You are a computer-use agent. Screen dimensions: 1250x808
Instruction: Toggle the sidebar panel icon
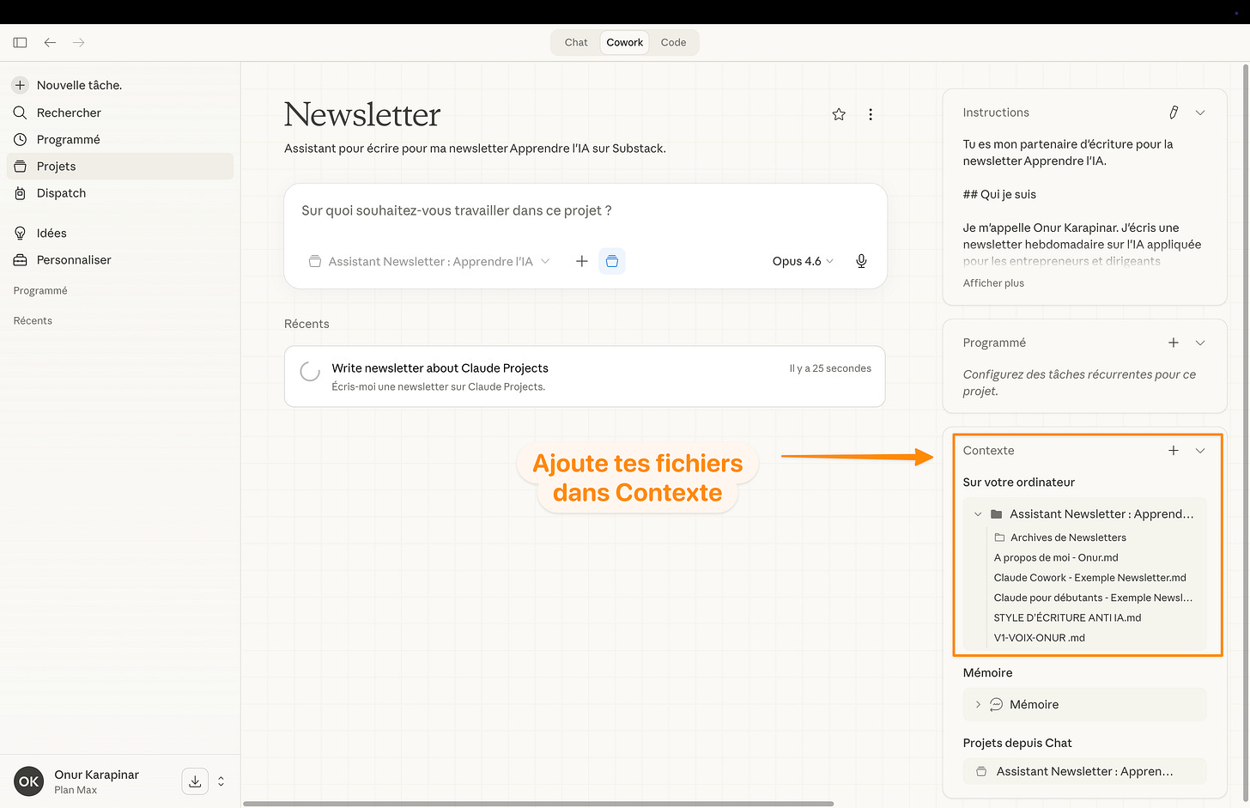21,42
